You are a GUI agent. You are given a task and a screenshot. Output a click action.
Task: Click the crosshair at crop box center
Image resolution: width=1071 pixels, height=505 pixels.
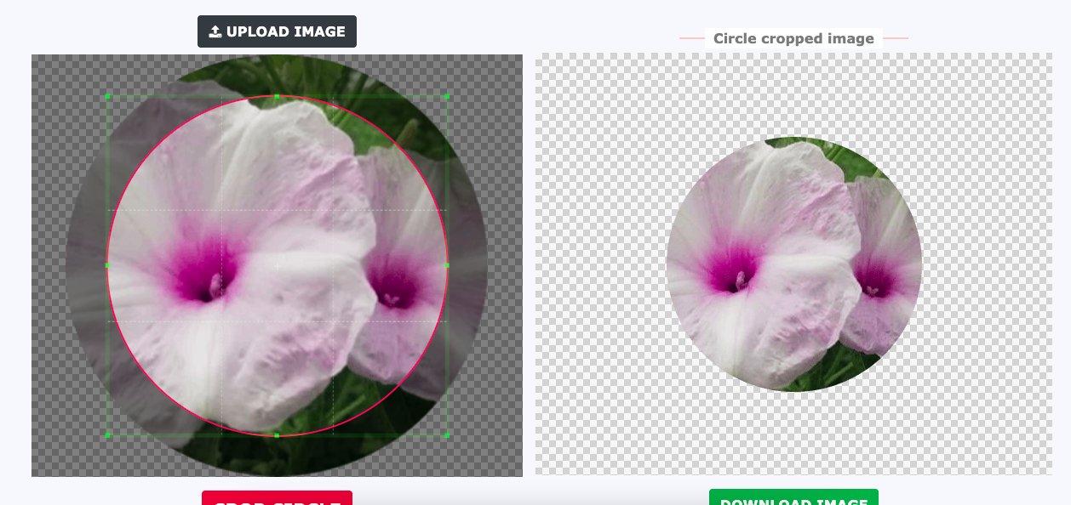point(277,266)
